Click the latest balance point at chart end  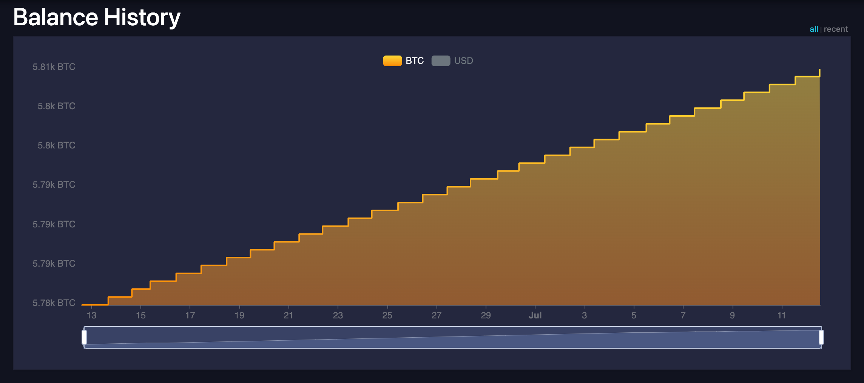[x=819, y=69]
